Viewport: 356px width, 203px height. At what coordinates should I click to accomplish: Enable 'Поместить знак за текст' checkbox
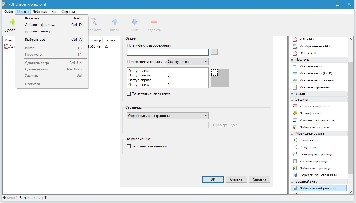click(x=129, y=94)
